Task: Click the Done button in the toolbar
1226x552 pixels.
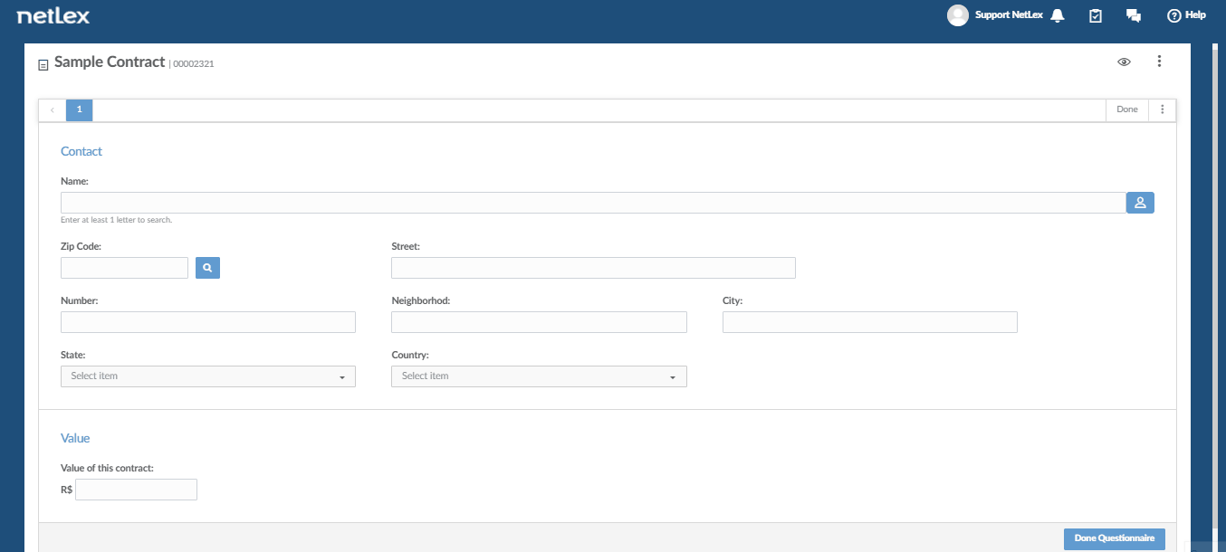Action: [x=1127, y=109]
